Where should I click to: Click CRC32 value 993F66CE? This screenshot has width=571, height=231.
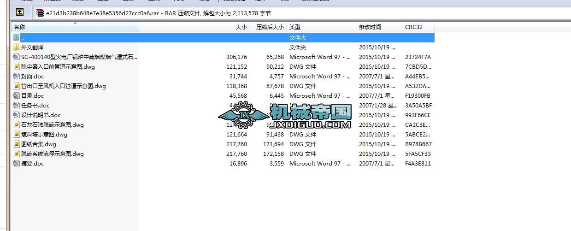pyautogui.click(x=418, y=115)
